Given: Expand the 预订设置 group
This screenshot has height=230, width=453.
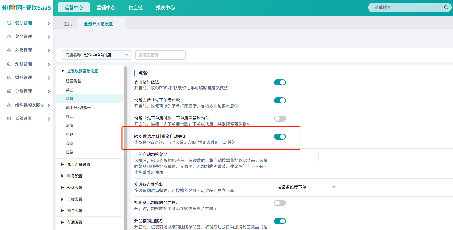Looking at the screenshot, I should point(62,188).
